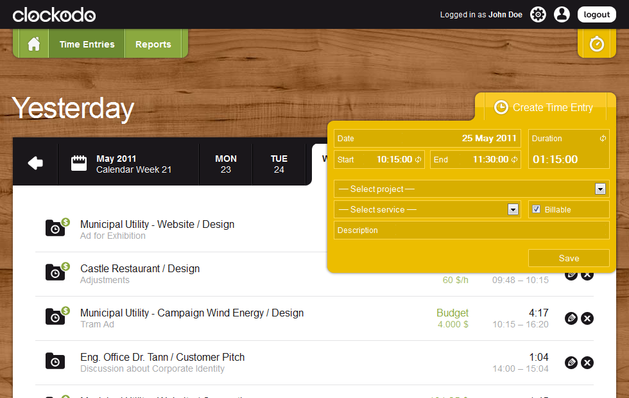Click the entry icon for Municipal Utility Website
Image resolution: width=629 pixels, height=398 pixels.
(x=57, y=227)
